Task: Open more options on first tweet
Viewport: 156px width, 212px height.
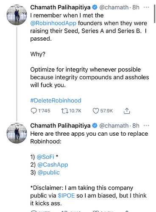Action: (146, 7)
